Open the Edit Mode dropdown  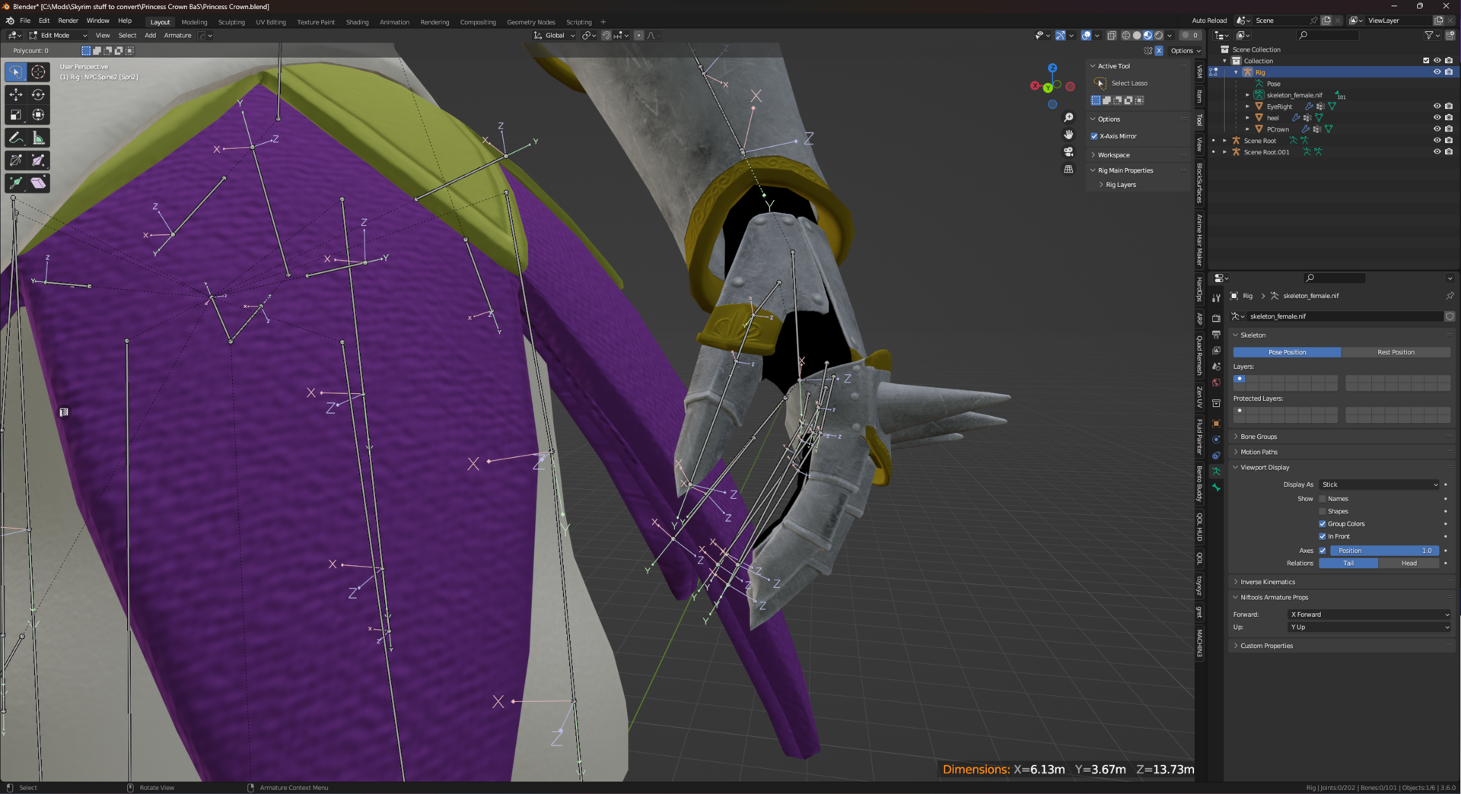[x=58, y=35]
